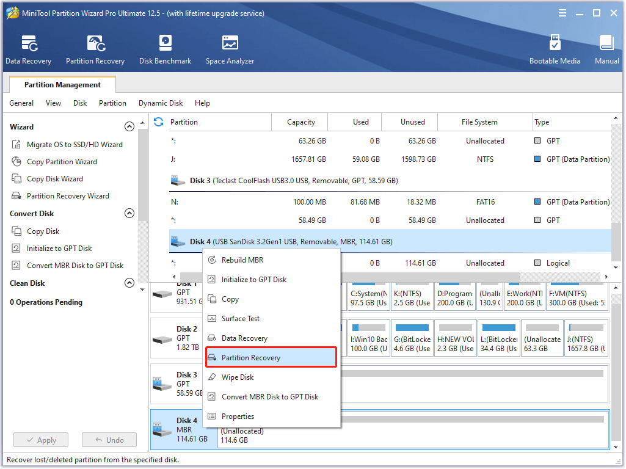Viewport: 626px width, 469px height.
Task: Click sidebar Initialize to GPT Disk icon
Action: 16,249
